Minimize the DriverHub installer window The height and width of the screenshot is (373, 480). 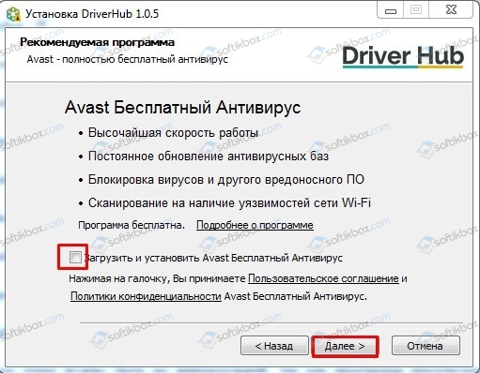tap(391, 10)
